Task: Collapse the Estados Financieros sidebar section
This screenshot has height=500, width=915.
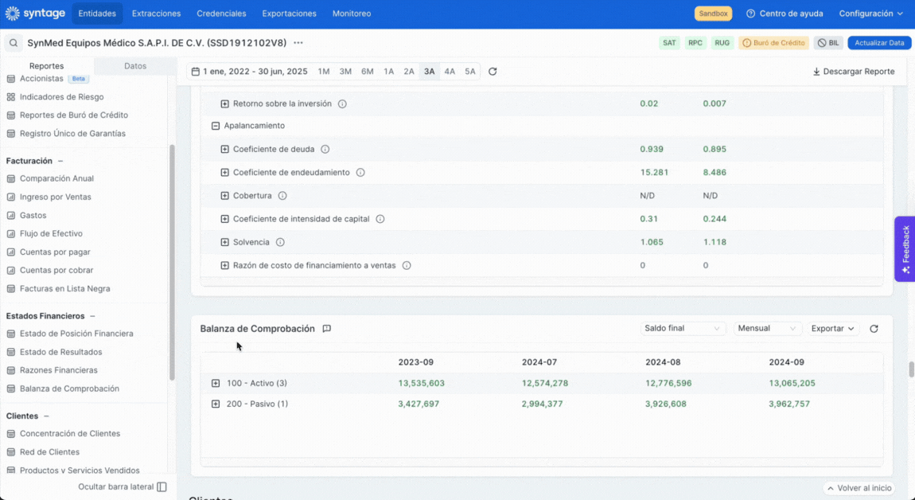Action: coord(93,316)
